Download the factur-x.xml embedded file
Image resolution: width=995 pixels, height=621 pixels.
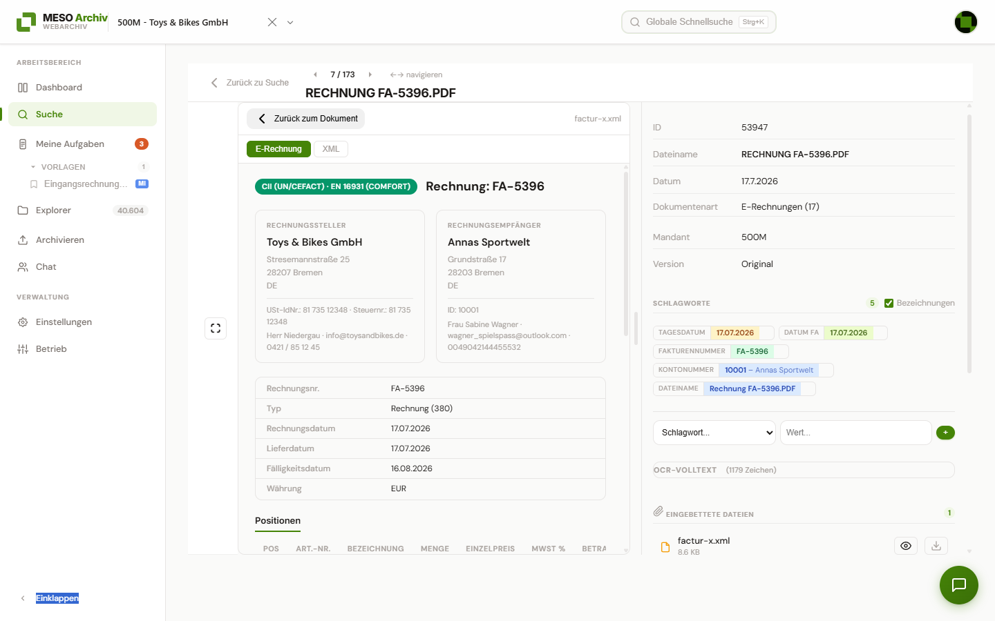(x=936, y=546)
